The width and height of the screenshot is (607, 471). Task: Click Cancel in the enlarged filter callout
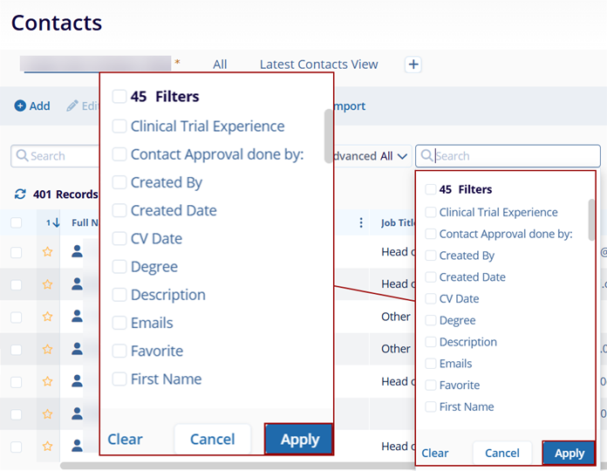[213, 440]
